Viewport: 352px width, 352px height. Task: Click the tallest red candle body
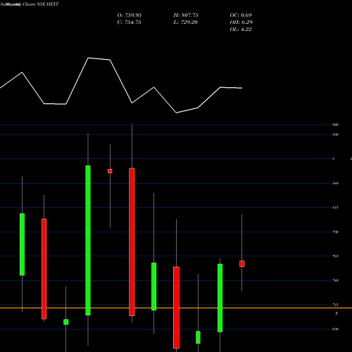[x=132, y=242]
